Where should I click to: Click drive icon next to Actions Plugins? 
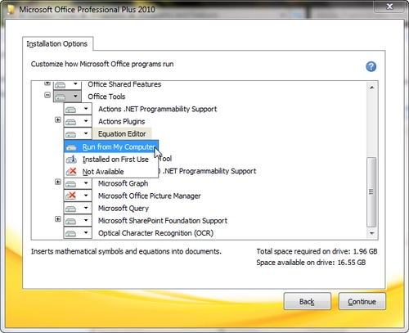[71, 122]
